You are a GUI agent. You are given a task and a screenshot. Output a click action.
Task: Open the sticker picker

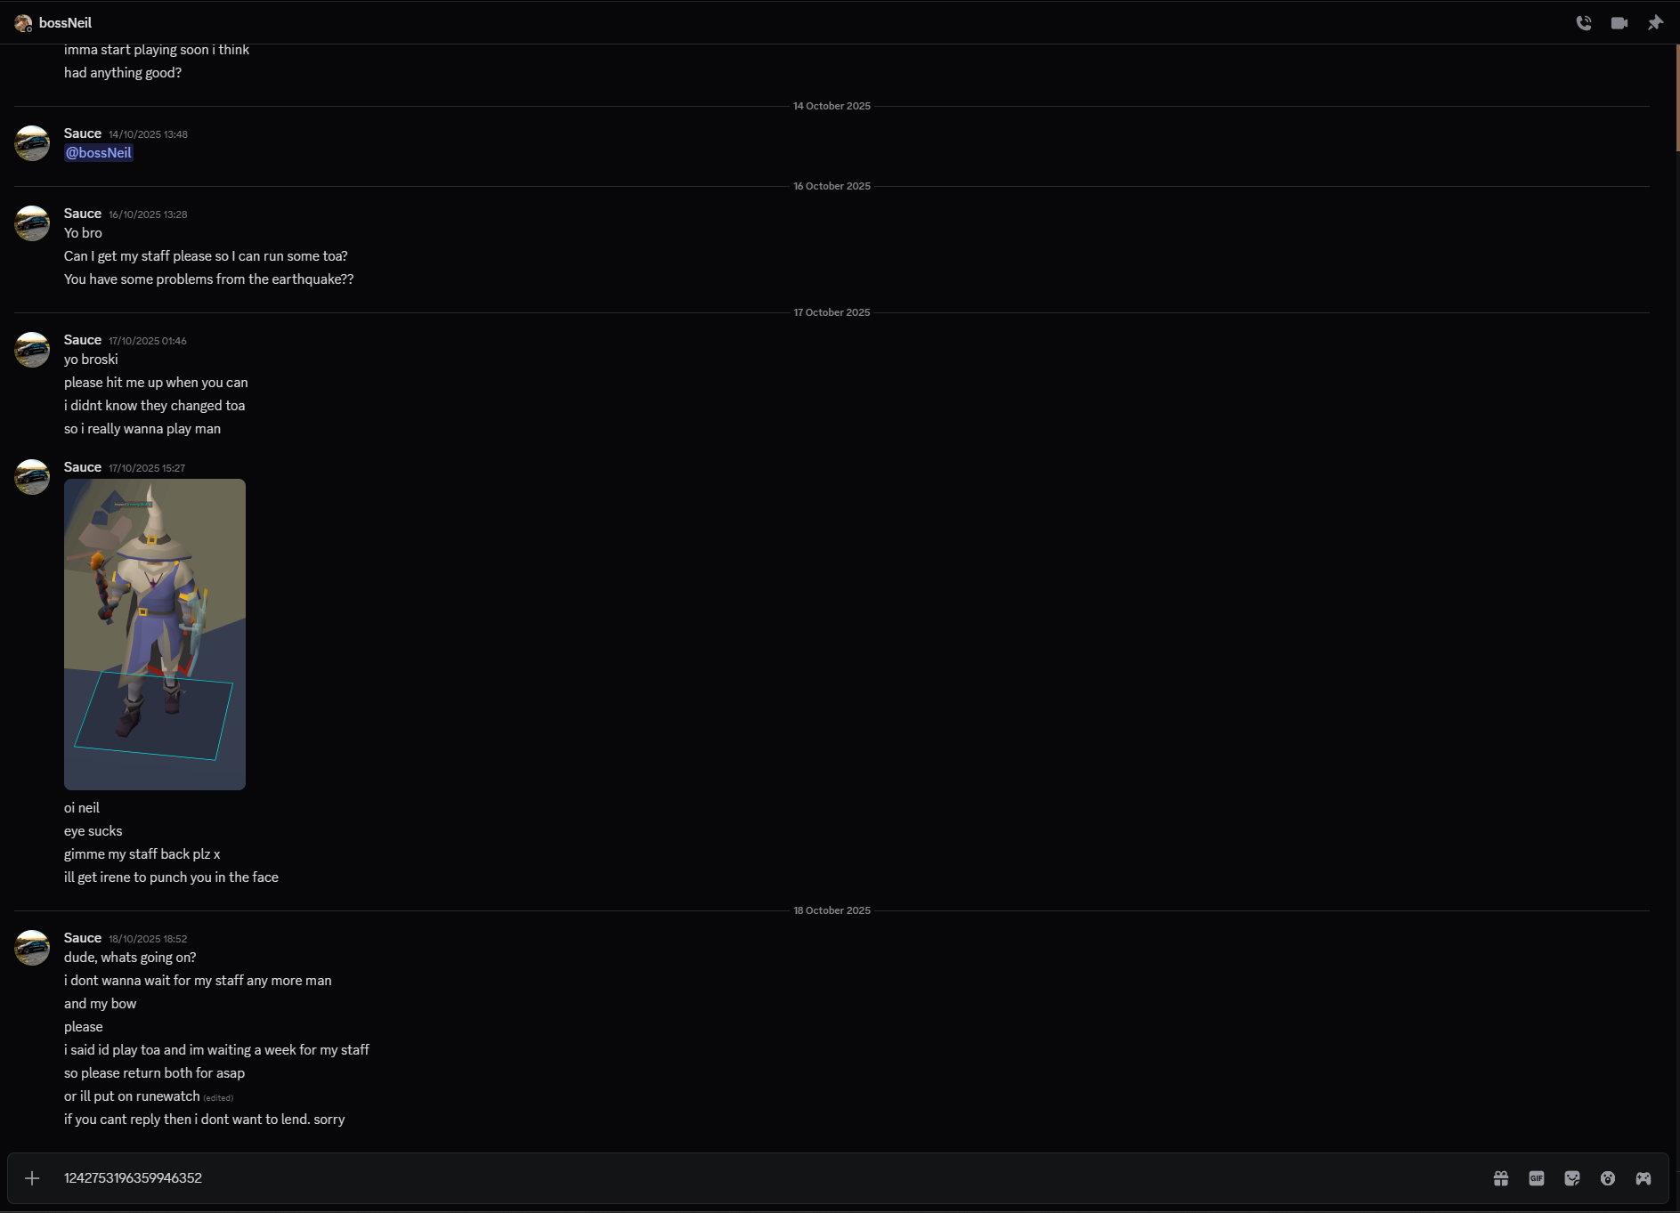coord(1571,1178)
